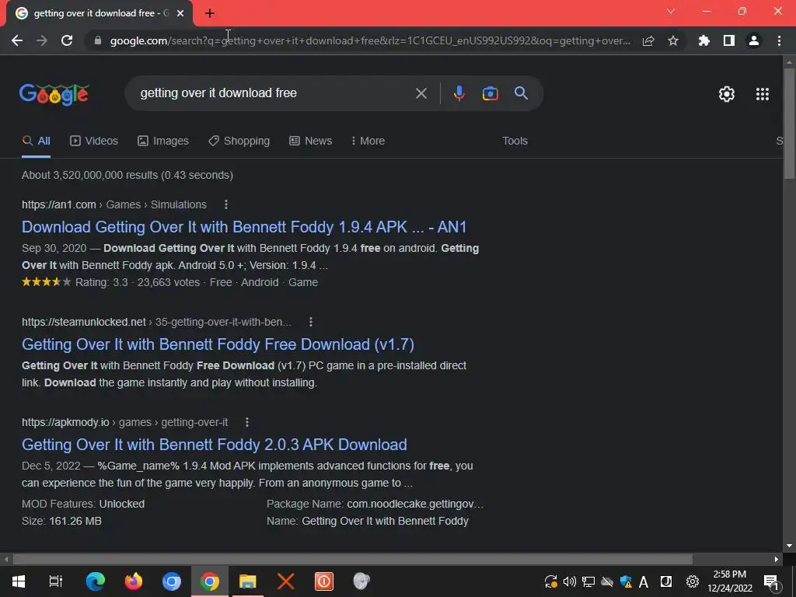This screenshot has height=597, width=796.
Task: Open the blue Chromium icon in taskbar
Action: (172, 581)
